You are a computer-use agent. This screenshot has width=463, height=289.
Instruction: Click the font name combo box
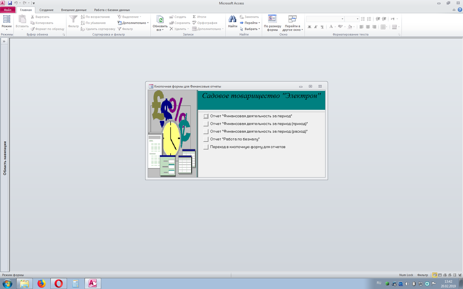[x=325, y=19]
